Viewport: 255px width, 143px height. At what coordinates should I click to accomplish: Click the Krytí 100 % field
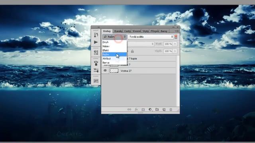[168, 44]
